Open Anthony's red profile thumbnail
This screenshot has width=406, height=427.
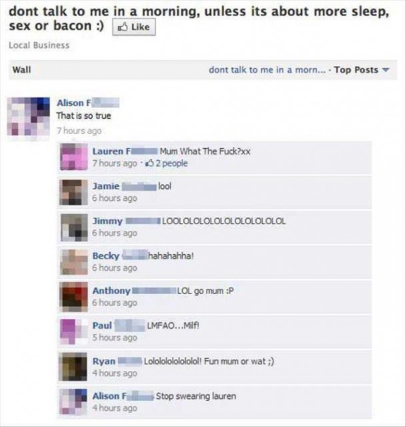(x=74, y=297)
